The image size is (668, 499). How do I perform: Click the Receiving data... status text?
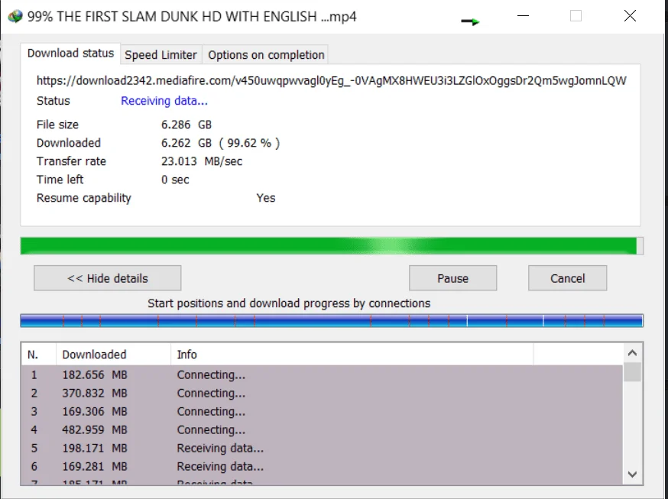[164, 101]
